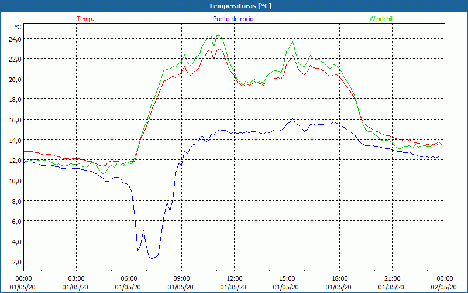Click the 09:00 time axis label
This screenshot has height=293, width=468.
pos(181,279)
